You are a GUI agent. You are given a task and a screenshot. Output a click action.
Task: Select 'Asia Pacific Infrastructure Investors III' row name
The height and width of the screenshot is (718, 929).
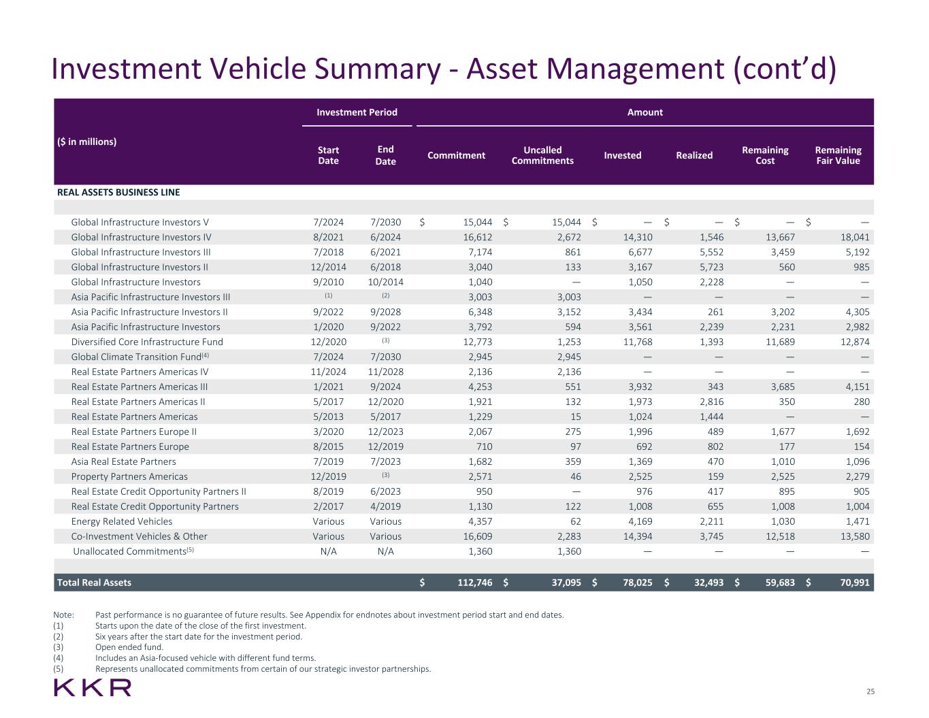point(150,297)
